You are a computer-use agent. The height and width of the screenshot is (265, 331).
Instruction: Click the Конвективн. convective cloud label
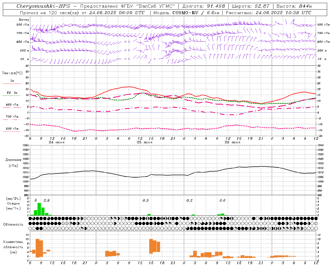[13, 242]
